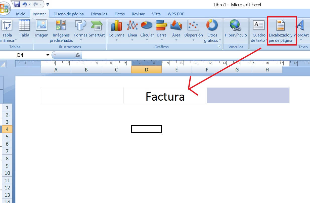Select column G header
310x203 pixels.
click(x=237, y=70)
